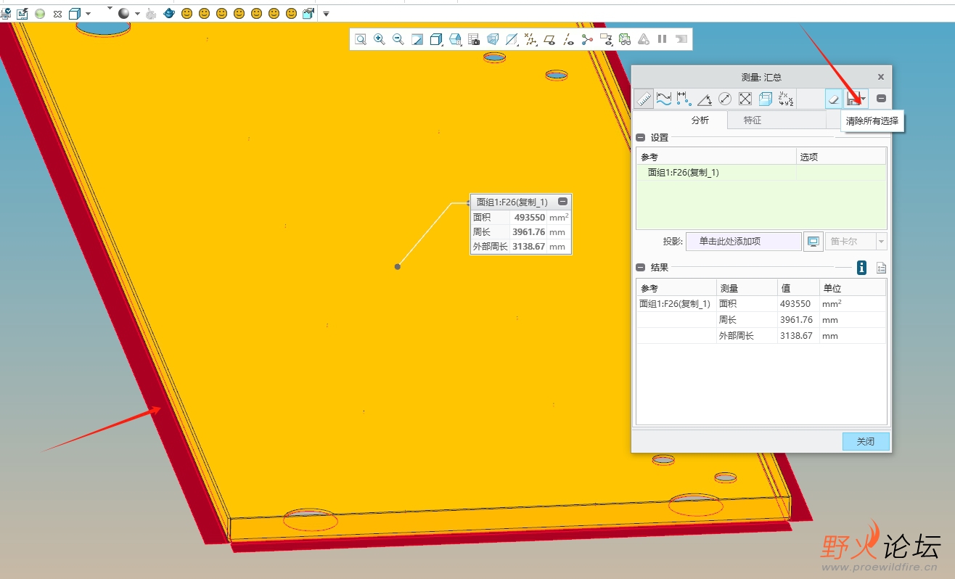Click the 选项 column header
This screenshot has height=579, width=955.
point(841,157)
